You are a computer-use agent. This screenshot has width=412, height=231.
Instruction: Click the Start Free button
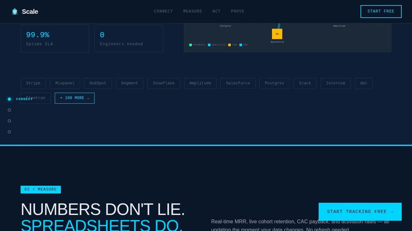point(381,12)
